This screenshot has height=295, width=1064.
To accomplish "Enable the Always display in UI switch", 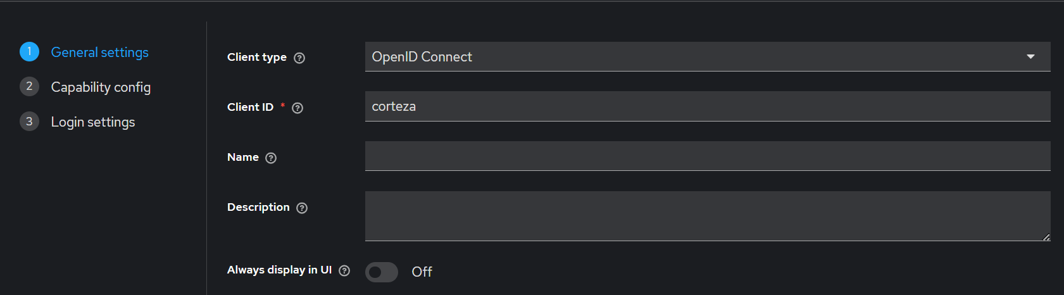I will [382, 272].
